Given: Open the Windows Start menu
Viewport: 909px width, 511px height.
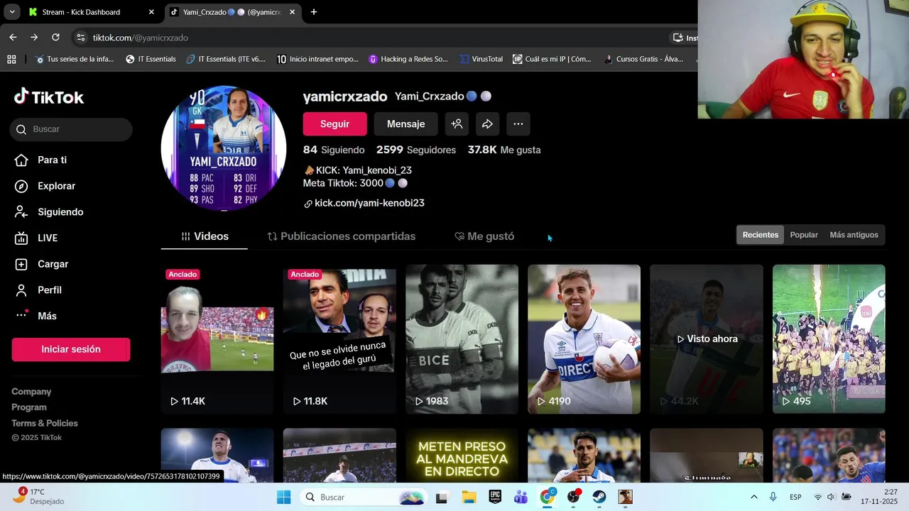Looking at the screenshot, I should coord(283,497).
